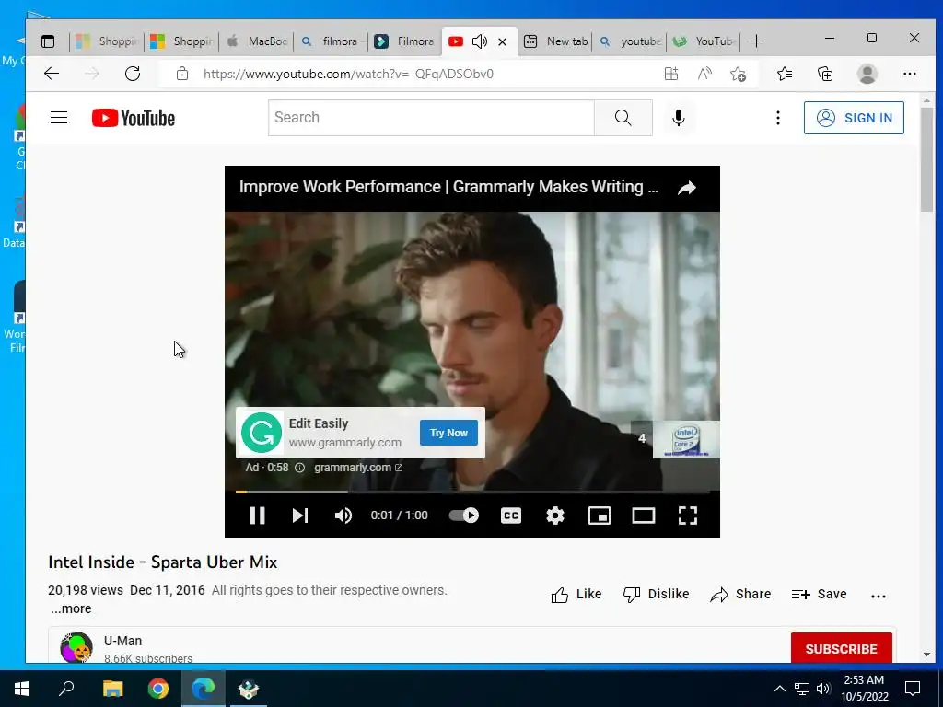The height and width of the screenshot is (707, 943).
Task: Open Windows Start menu
Action: [x=22, y=689]
